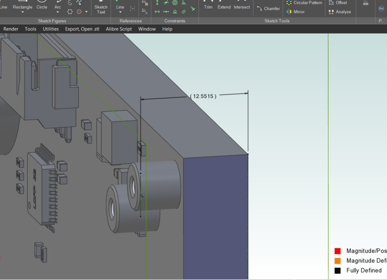Apply the collinear constraint icon
This screenshot has height=280, width=387.
[x=166, y=3]
